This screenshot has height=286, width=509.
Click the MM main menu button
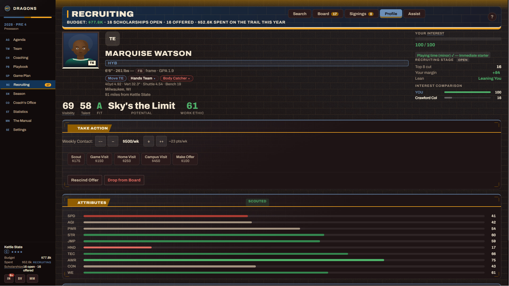pyautogui.click(x=32, y=279)
